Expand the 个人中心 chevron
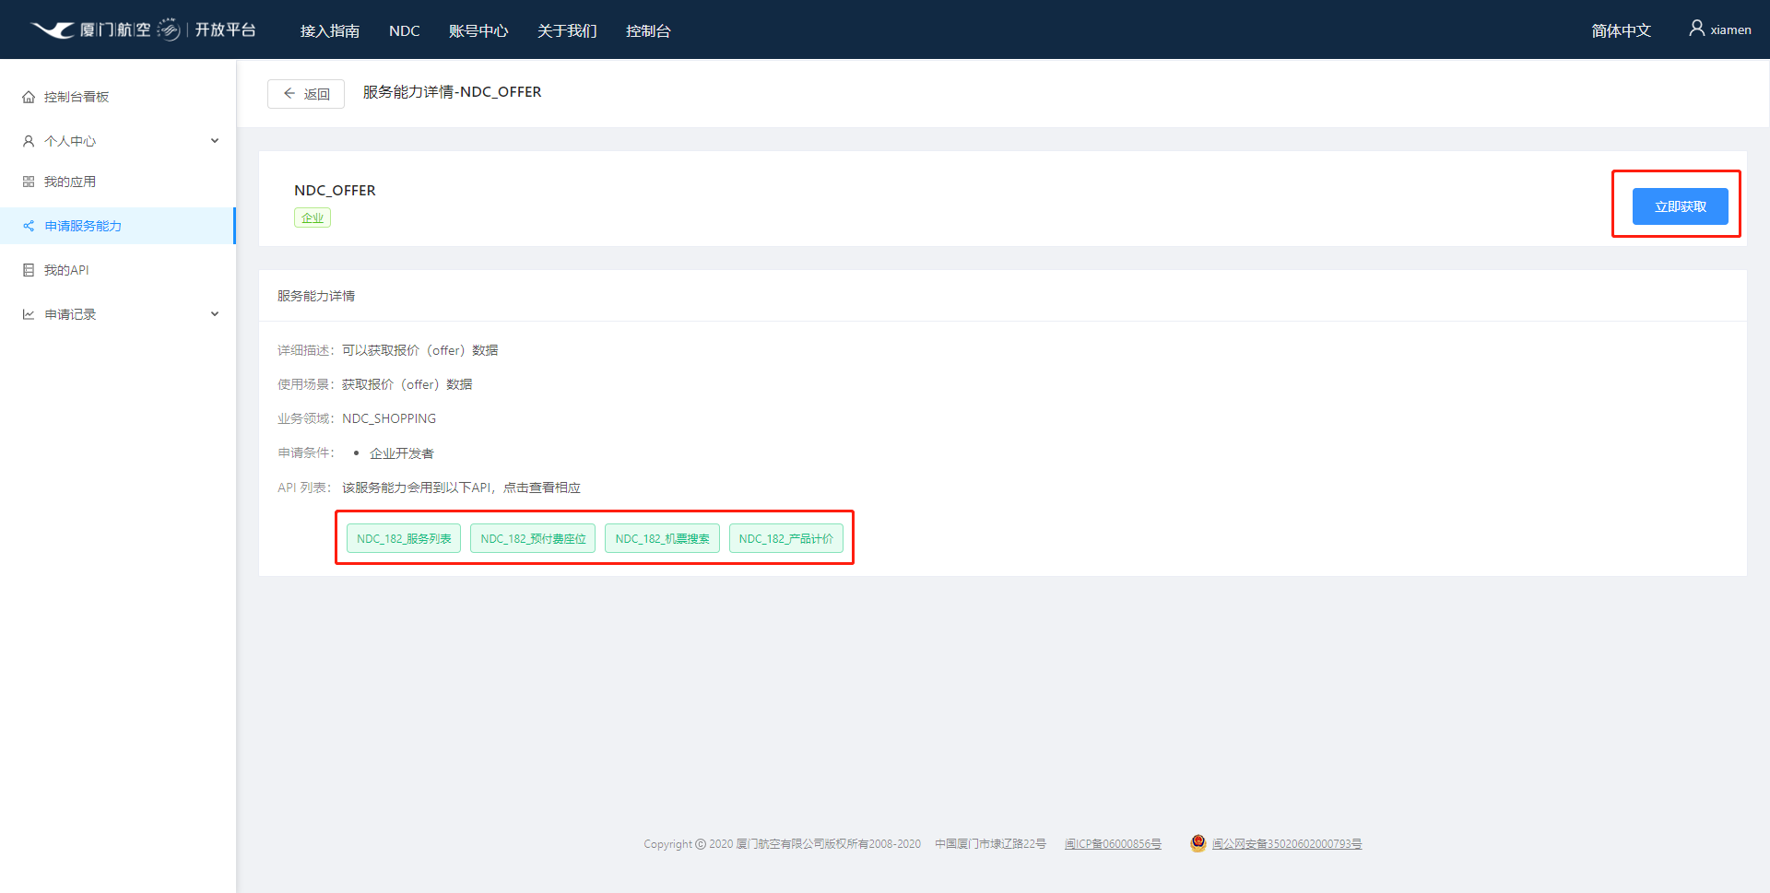Screen dimensions: 1770x893 215,141
